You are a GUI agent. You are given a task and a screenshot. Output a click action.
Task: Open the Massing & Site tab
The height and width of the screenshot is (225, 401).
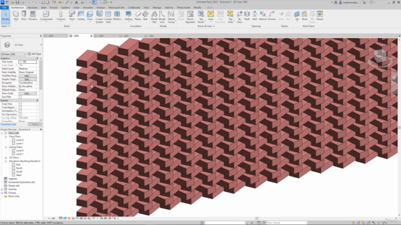pyautogui.click(x=117, y=7)
